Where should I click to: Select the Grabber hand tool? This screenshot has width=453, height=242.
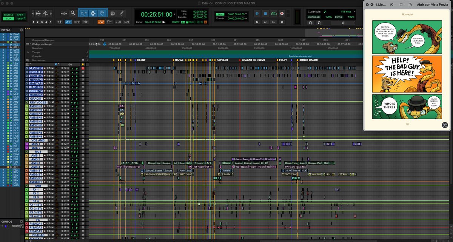(102, 13)
